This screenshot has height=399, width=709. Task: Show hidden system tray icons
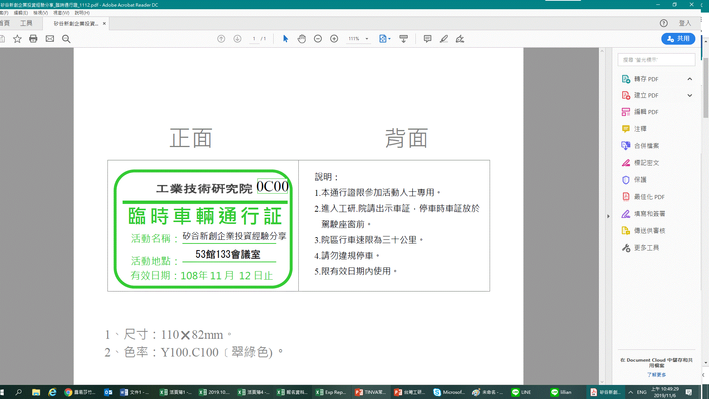(631, 392)
